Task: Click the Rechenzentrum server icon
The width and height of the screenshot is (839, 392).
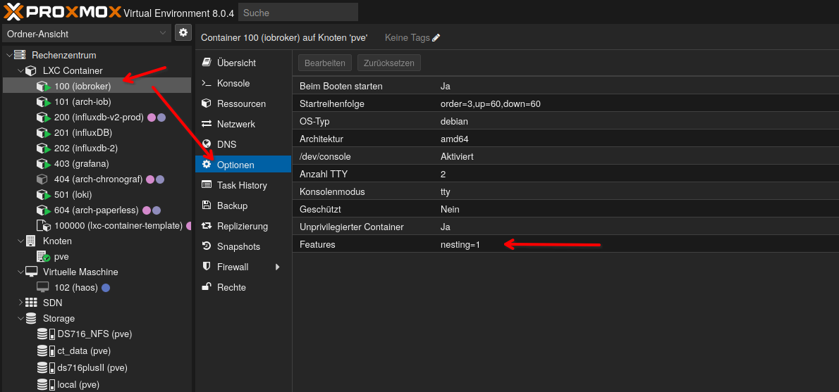Action: [x=20, y=54]
